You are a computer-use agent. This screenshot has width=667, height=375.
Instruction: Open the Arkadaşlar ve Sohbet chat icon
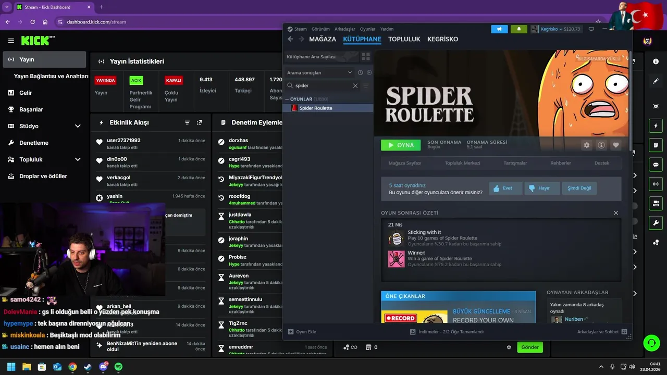pos(624,332)
